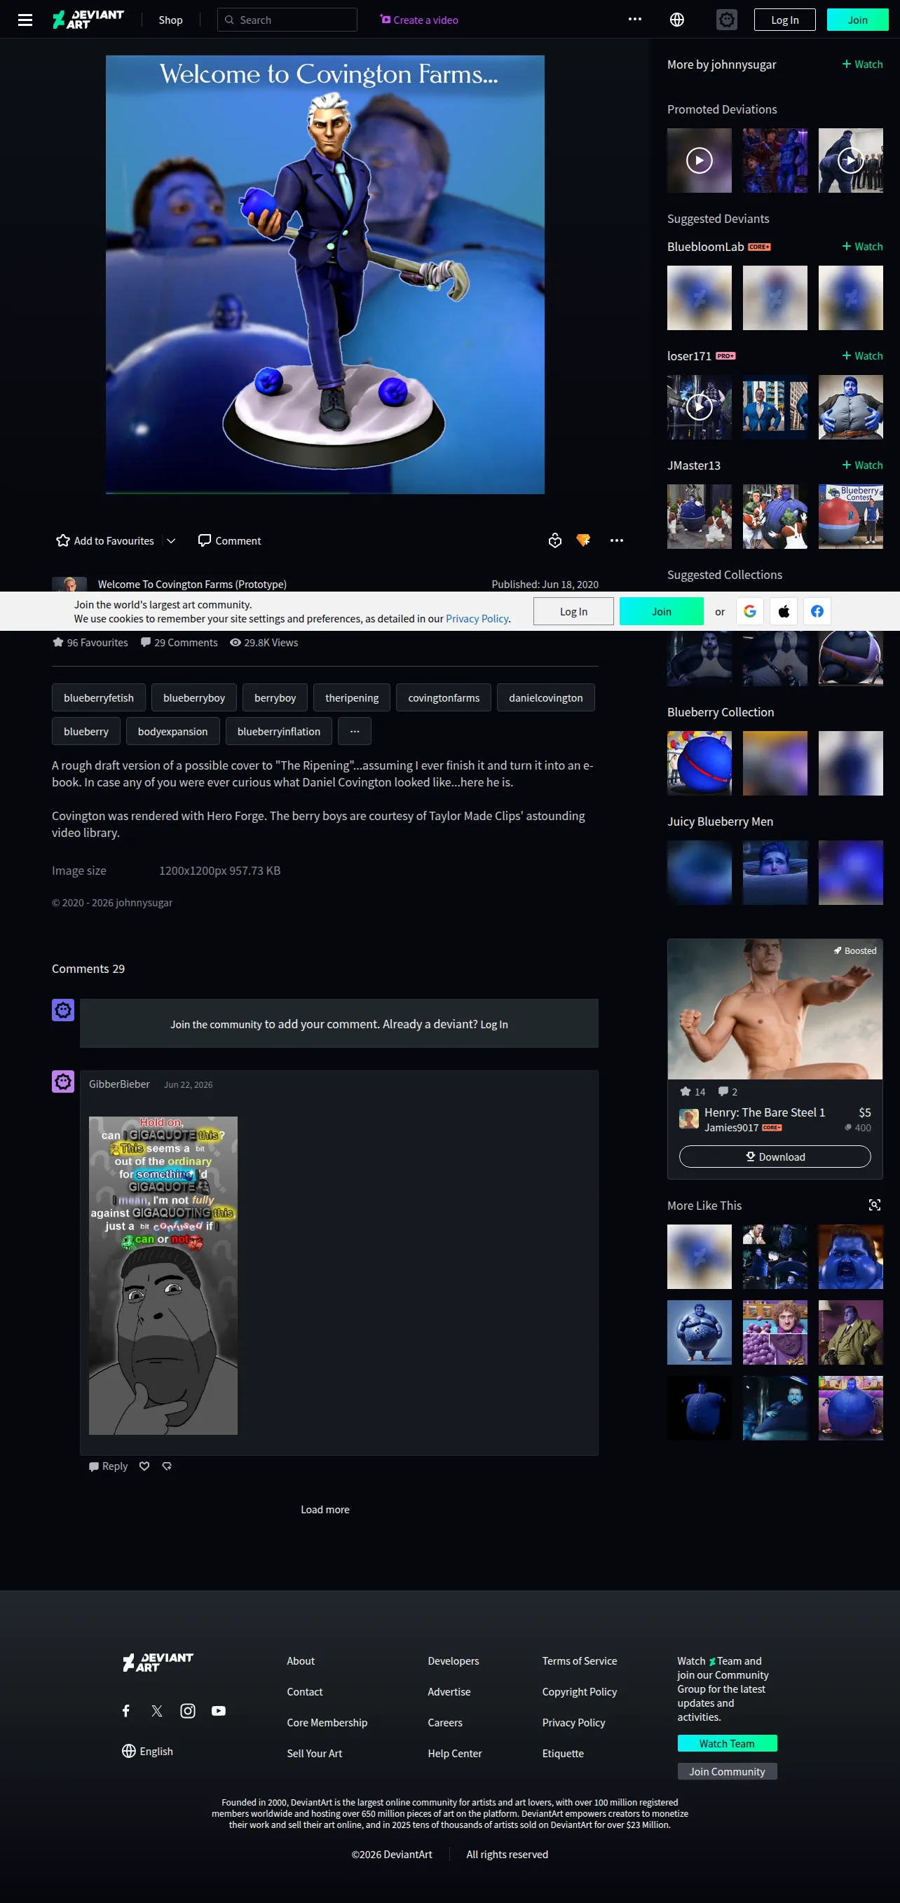Expand the Add to Favourites dropdown arrow
The height and width of the screenshot is (1903, 900).
point(172,540)
